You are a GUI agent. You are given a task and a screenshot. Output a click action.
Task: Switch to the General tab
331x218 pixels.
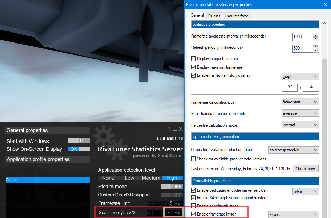pyautogui.click(x=197, y=15)
